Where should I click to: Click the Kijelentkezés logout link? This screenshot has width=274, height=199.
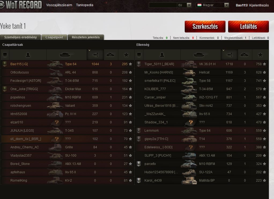(x=259, y=5)
